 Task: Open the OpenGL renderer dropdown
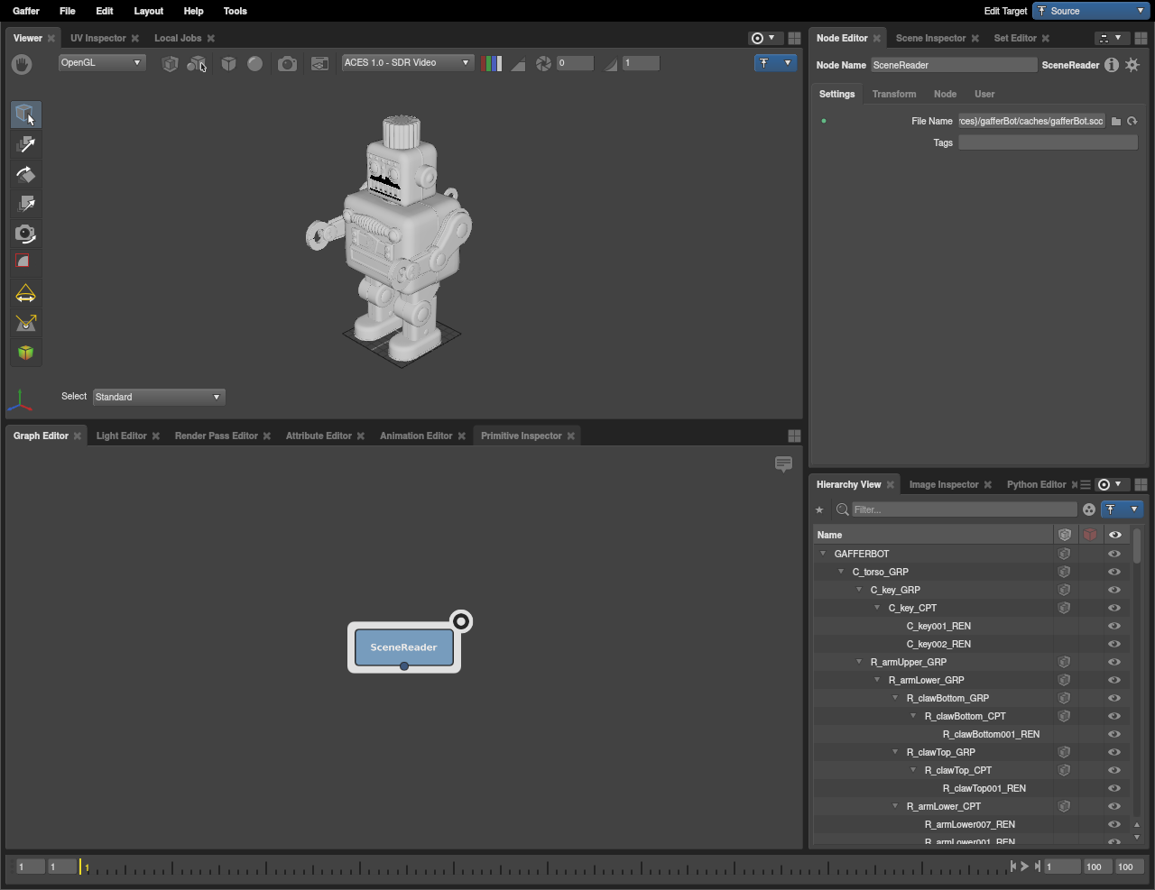[x=101, y=63]
